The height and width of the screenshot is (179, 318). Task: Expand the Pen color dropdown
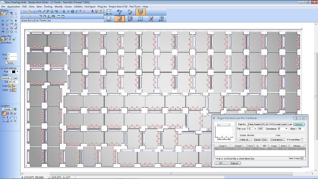point(17,72)
